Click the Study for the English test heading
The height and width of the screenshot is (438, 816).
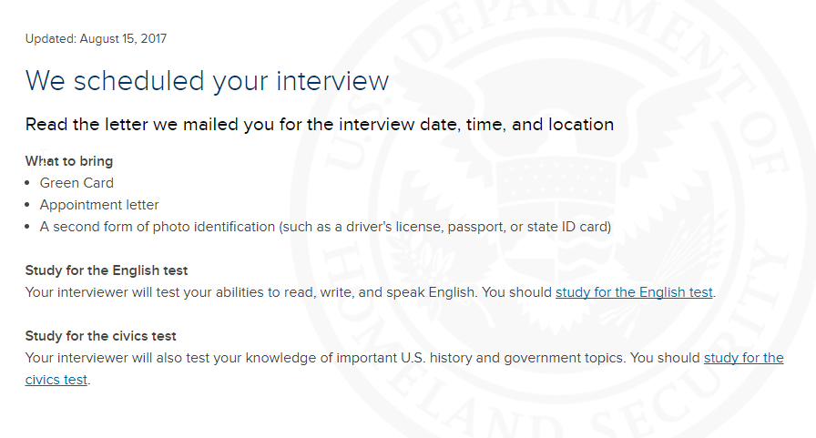(107, 270)
